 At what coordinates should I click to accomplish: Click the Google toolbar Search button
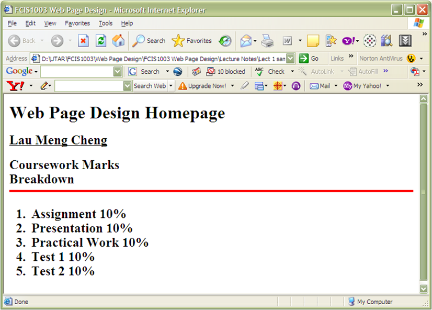[x=144, y=72]
